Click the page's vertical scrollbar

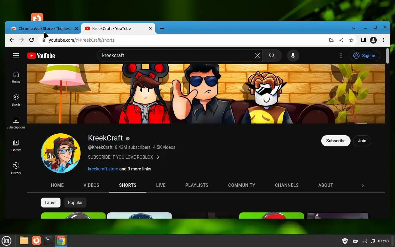click(388, 56)
